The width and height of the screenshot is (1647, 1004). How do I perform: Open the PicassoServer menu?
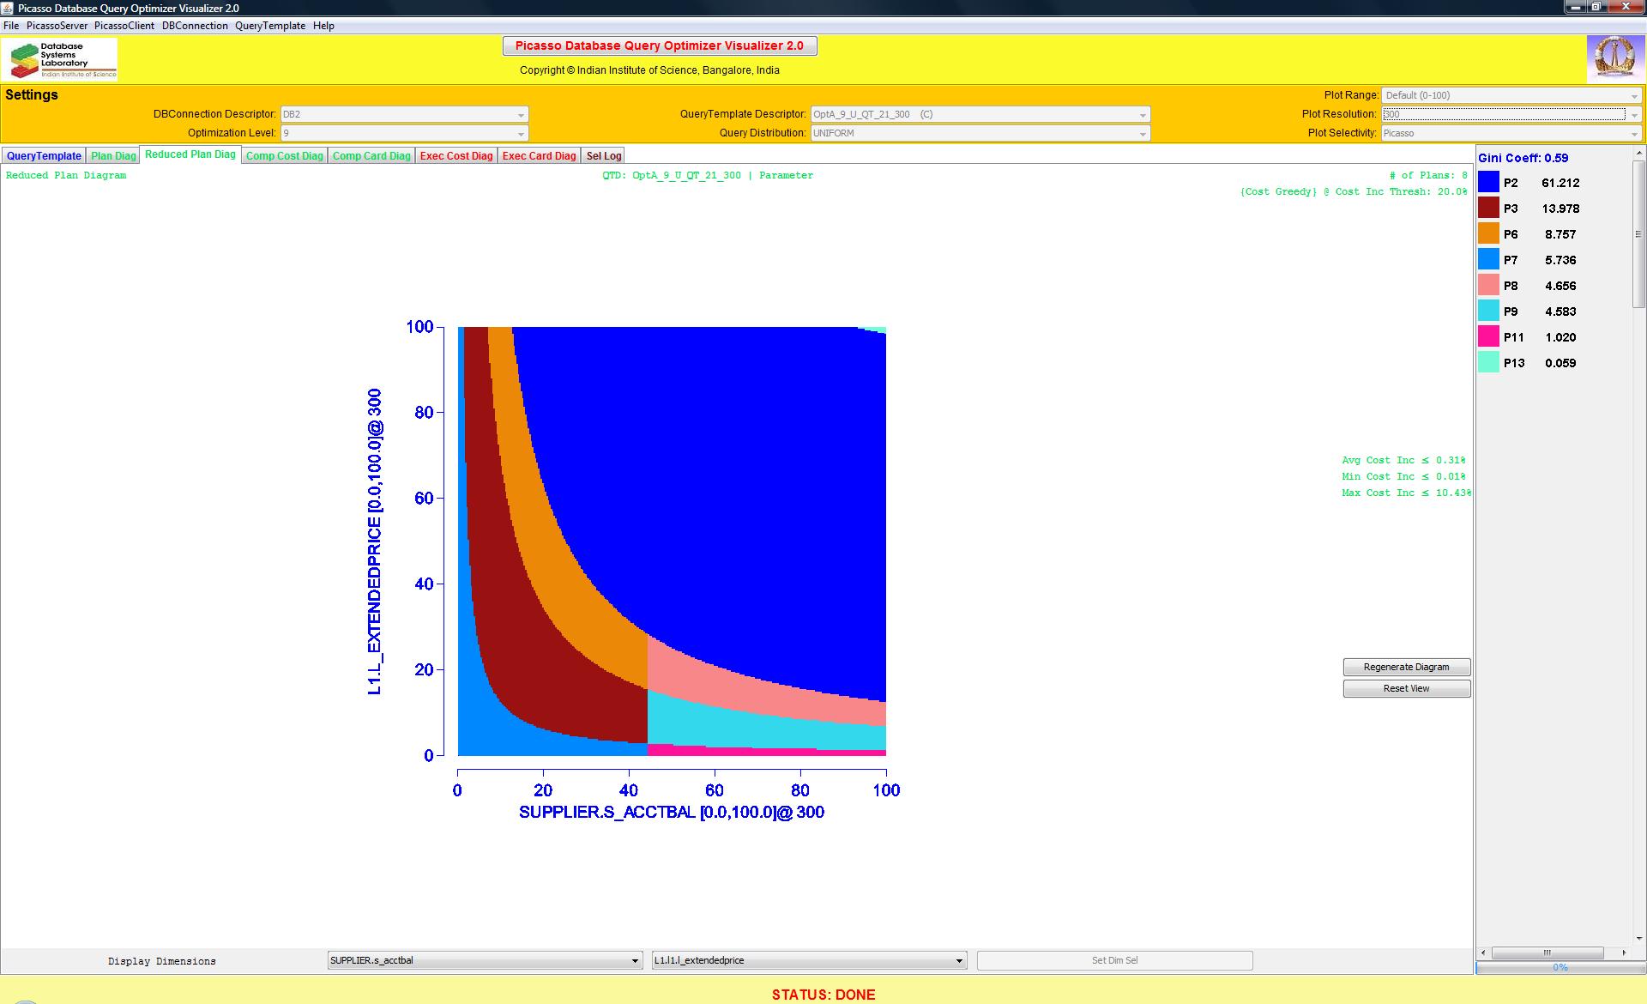[57, 26]
